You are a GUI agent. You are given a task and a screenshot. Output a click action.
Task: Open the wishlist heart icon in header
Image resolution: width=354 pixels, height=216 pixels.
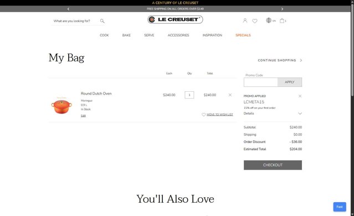point(255,21)
